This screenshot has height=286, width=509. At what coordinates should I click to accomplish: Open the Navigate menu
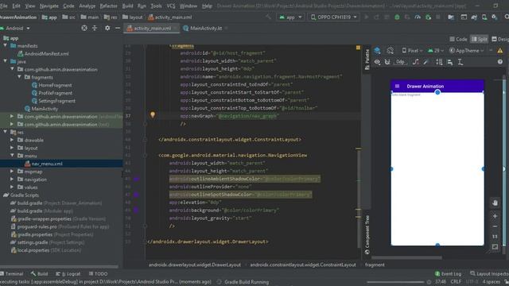[49, 6]
